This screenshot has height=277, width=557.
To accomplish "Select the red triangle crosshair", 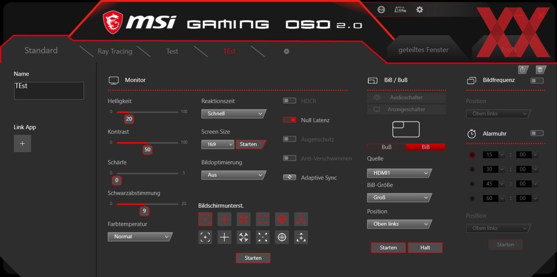I will point(301,219).
